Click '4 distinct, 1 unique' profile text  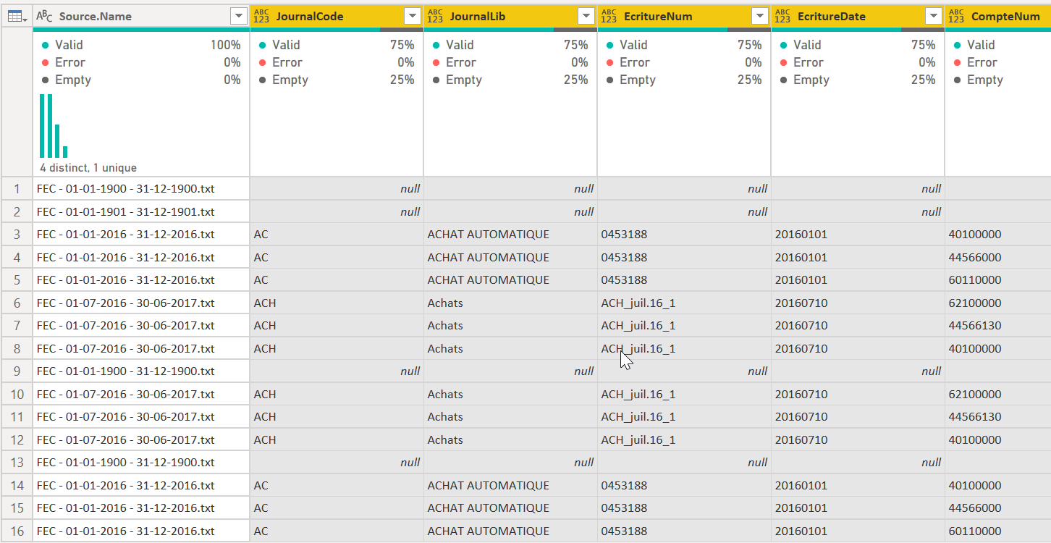coord(88,168)
